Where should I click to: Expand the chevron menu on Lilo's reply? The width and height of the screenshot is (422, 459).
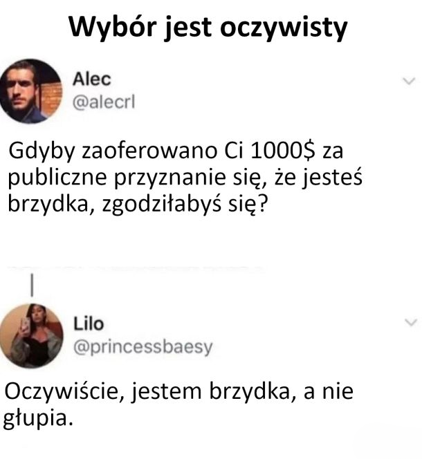pos(410,322)
